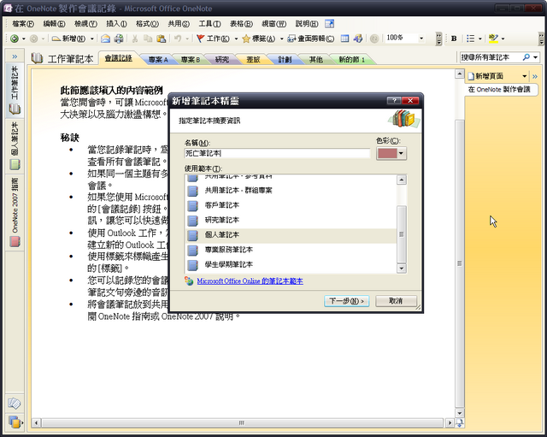Toggle Bold formatting button
This screenshot has width=547, height=437.
(x=454, y=38)
